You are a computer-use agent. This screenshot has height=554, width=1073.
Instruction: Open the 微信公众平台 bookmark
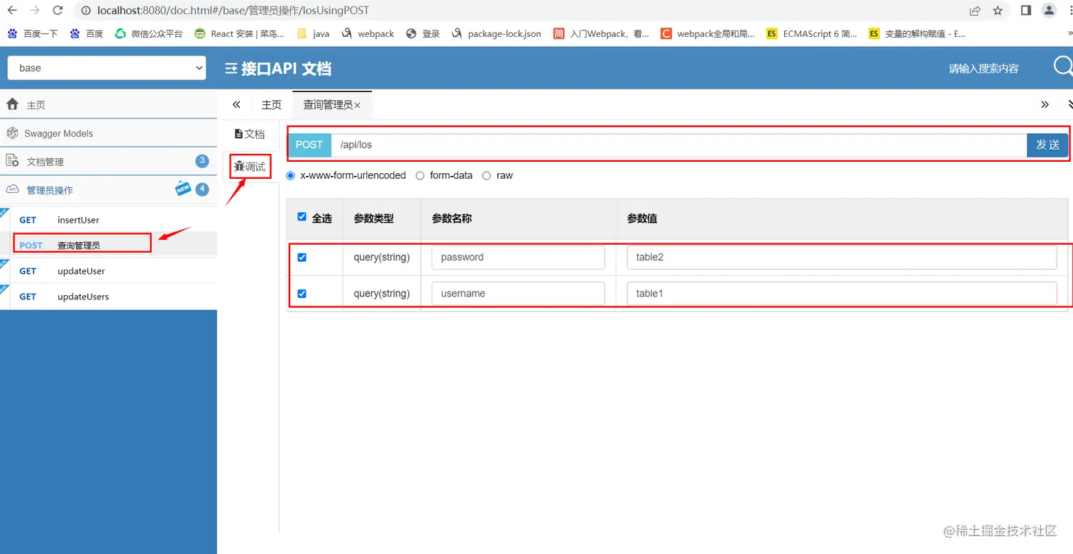point(149,33)
